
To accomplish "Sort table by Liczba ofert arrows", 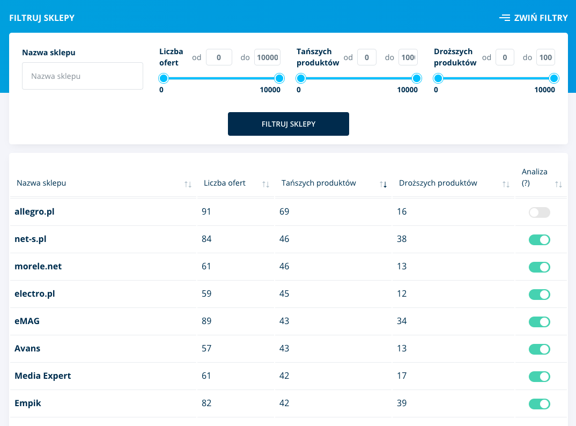I will coord(265,184).
